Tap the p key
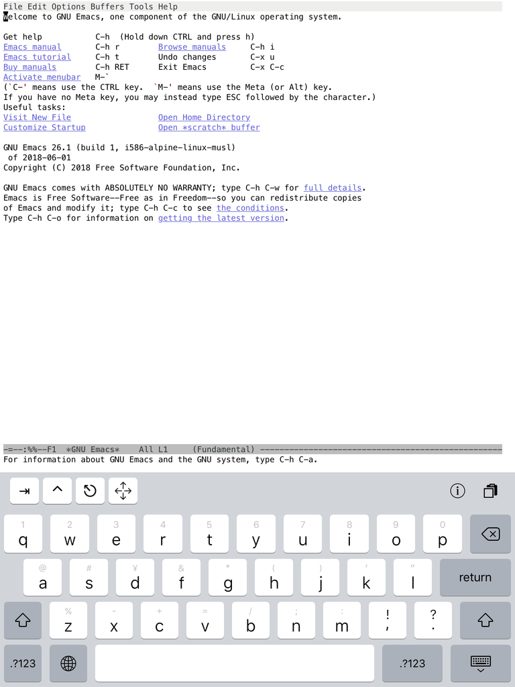Viewport: 515px width, 687px height. pyautogui.click(x=443, y=533)
